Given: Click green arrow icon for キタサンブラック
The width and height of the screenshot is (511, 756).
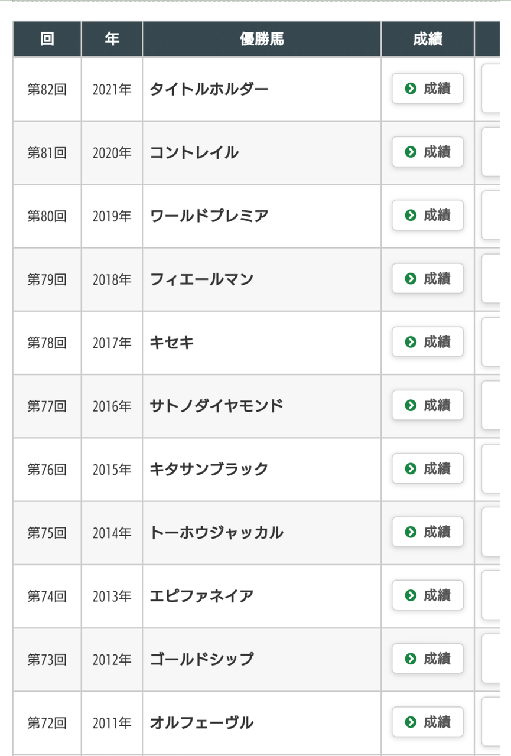Looking at the screenshot, I should pos(411,469).
